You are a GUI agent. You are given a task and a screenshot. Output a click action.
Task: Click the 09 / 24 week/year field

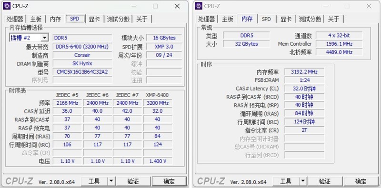click(x=164, y=55)
